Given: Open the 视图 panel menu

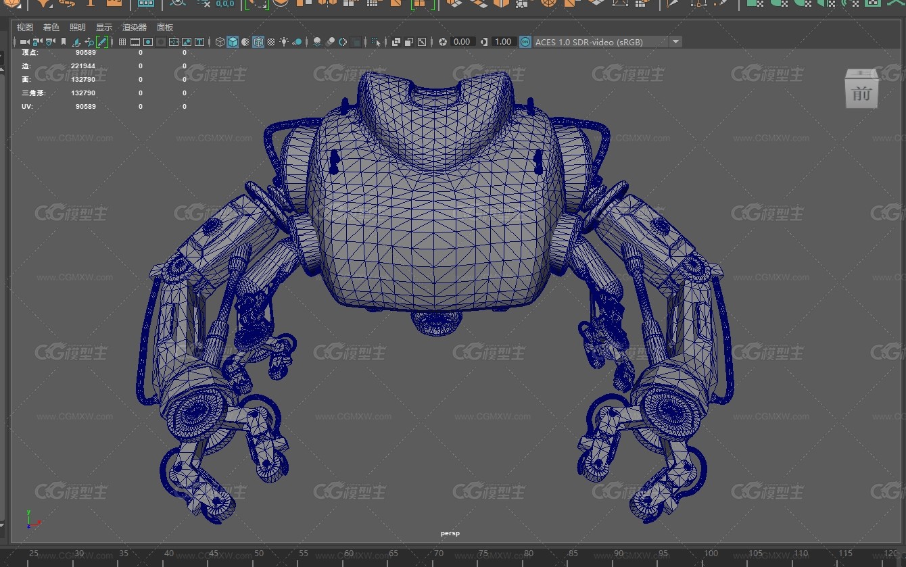Looking at the screenshot, I should [25, 27].
